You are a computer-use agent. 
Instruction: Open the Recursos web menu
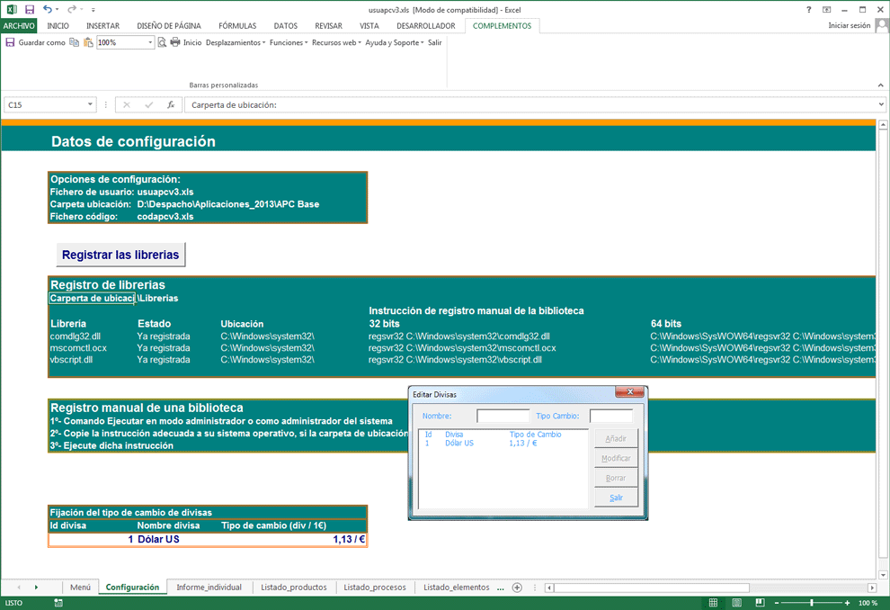coord(336,42)
